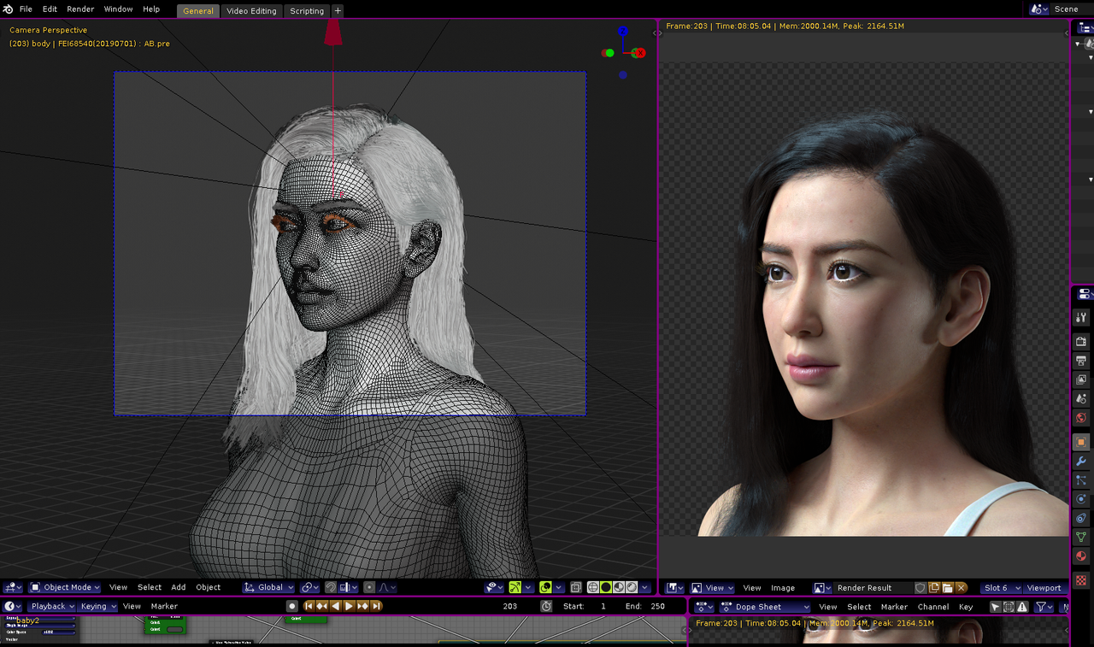Toggle viewport overlays button

click(x=545, y=587)
